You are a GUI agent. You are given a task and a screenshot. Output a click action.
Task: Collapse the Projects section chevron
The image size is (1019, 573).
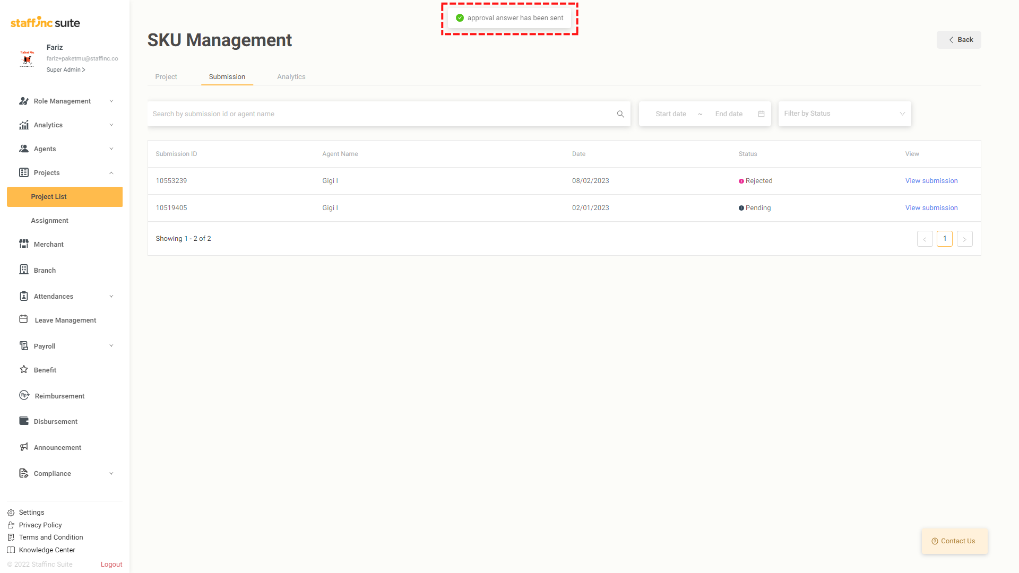[x=111, y=173]
